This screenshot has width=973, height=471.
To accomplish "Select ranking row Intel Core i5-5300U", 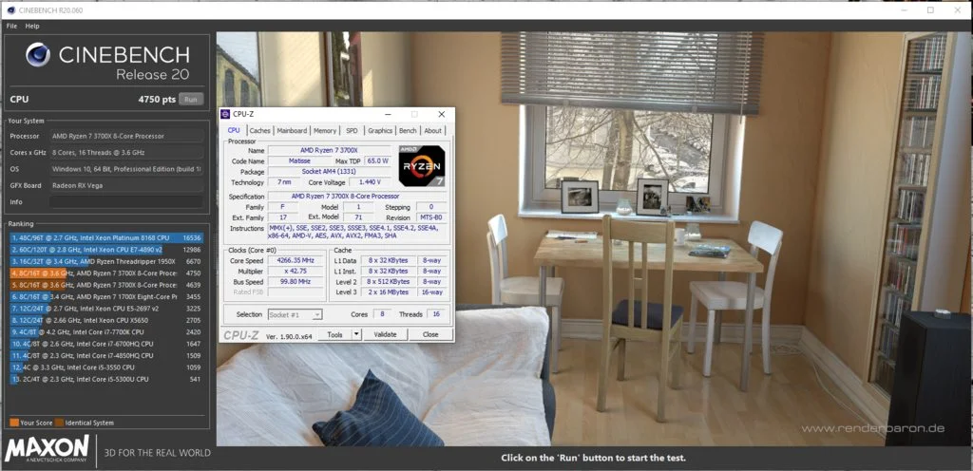I will click(106, 379).
